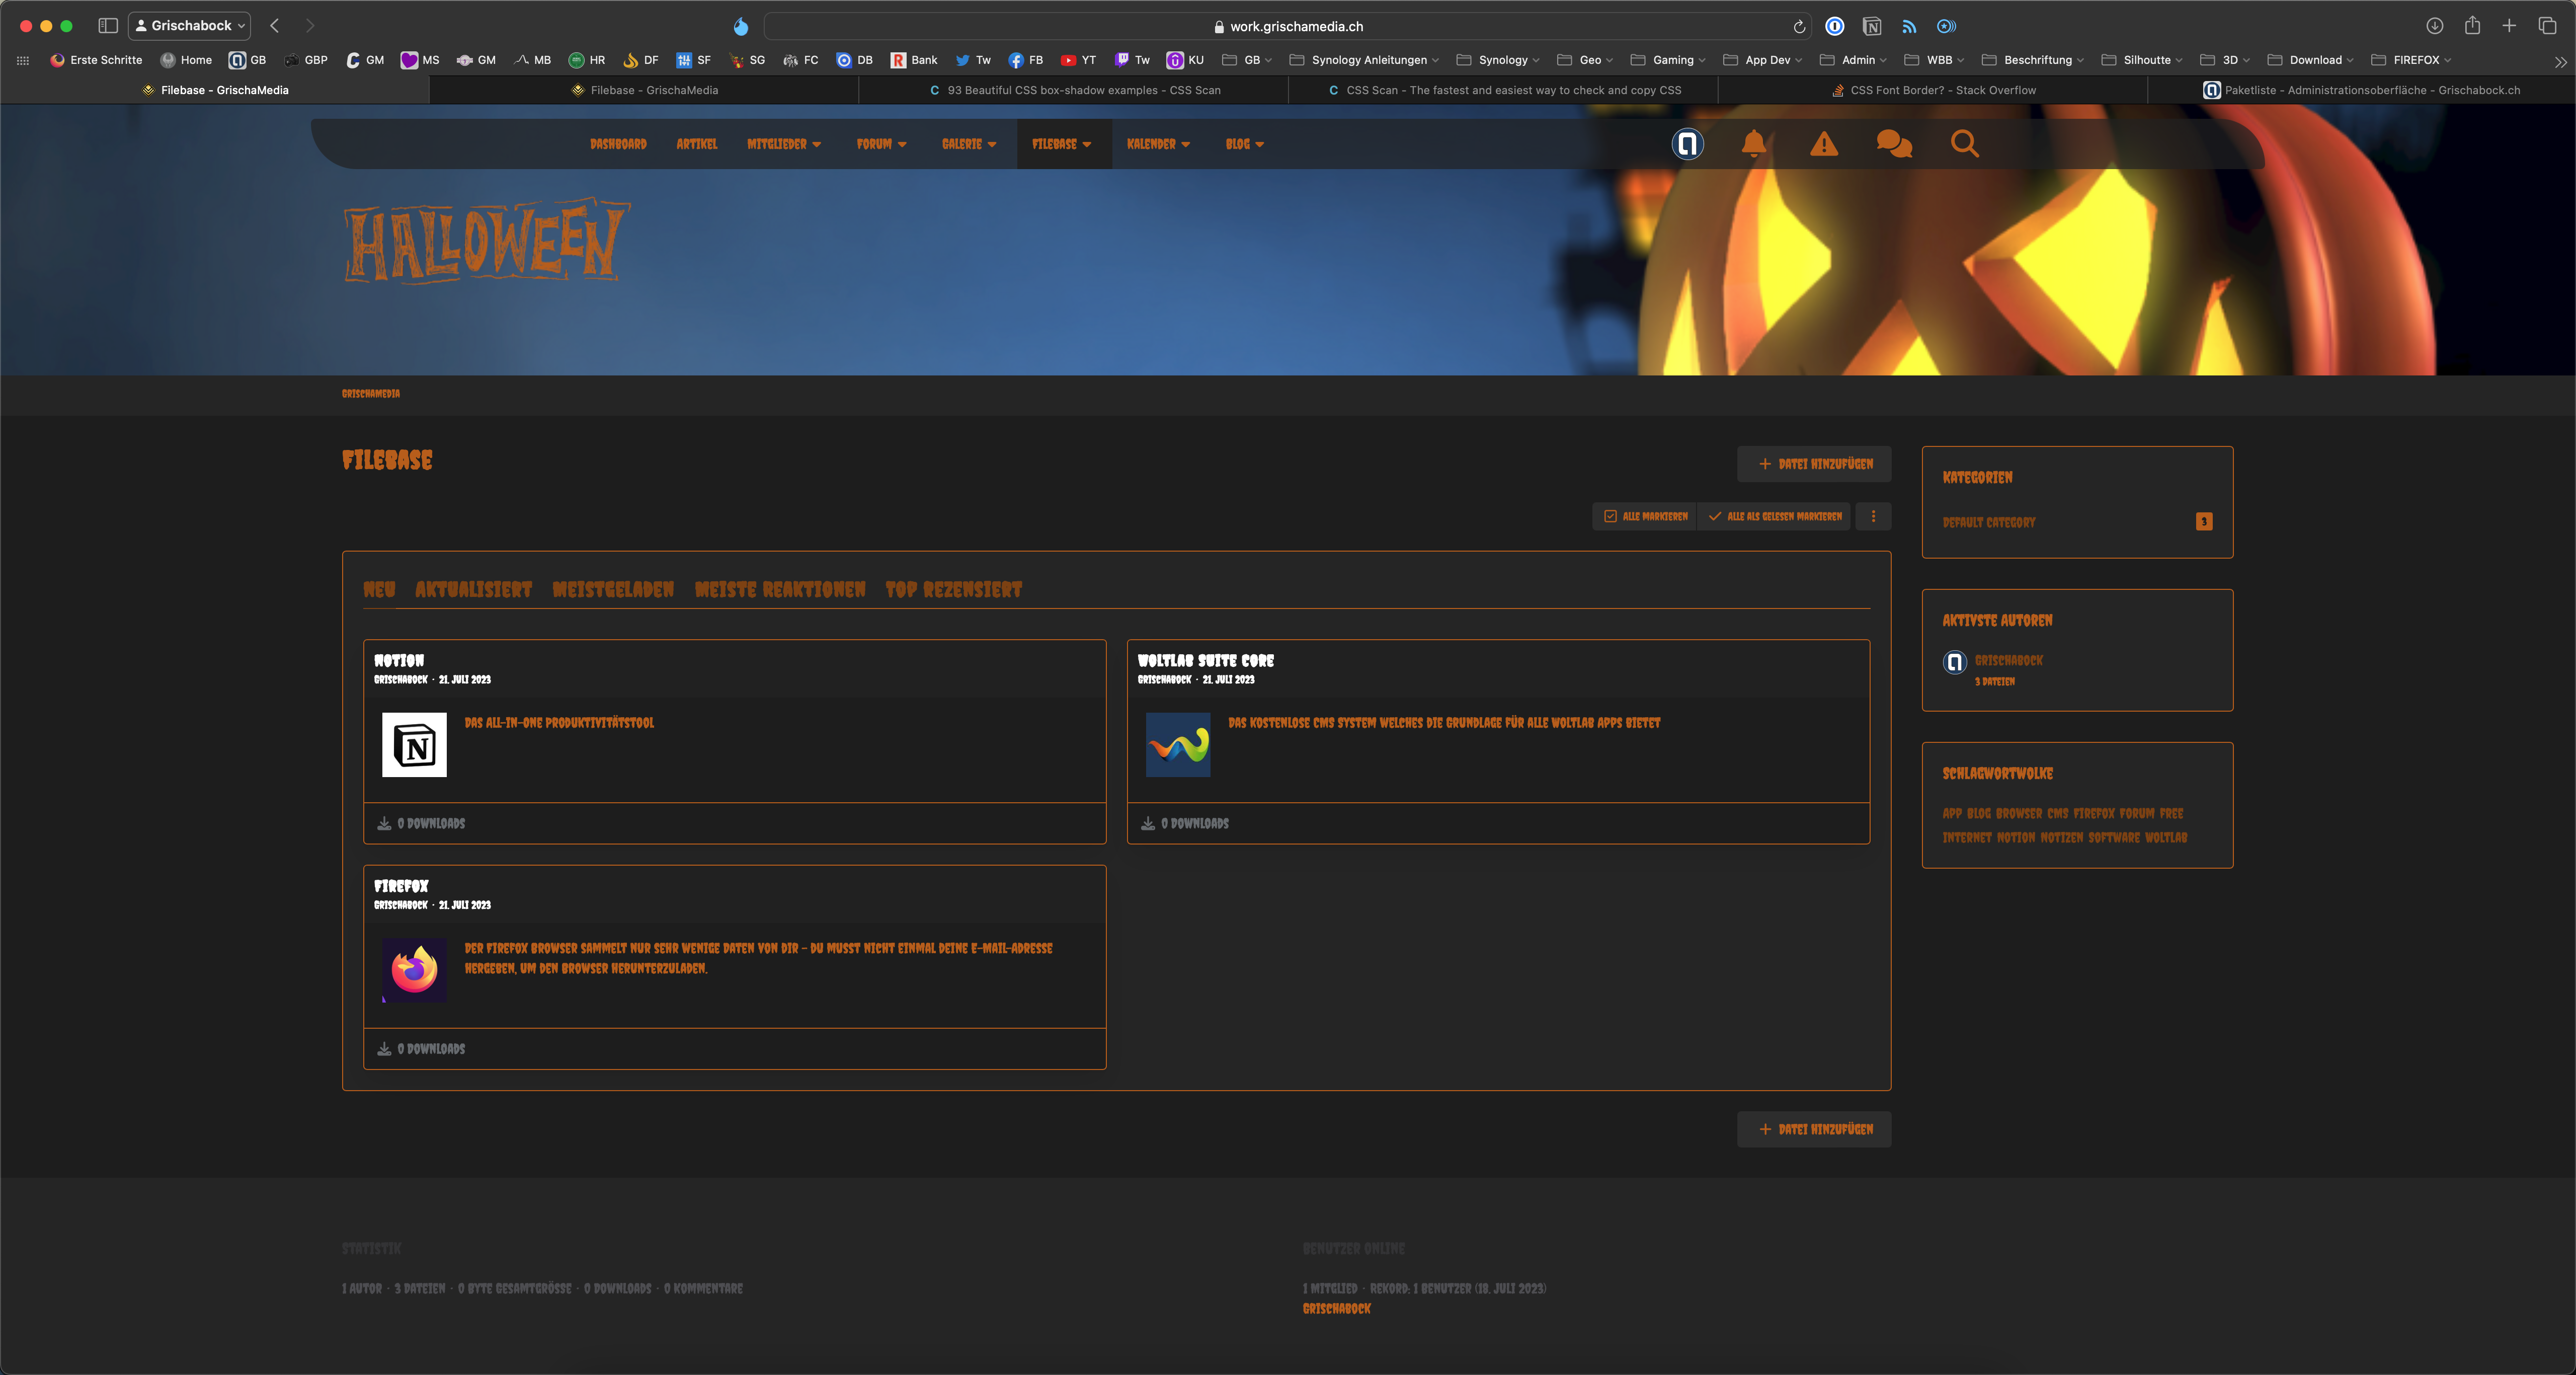Open the Firefox file thumbnail
Viewport: 2576px width, 1375px height.
[414, 970]
